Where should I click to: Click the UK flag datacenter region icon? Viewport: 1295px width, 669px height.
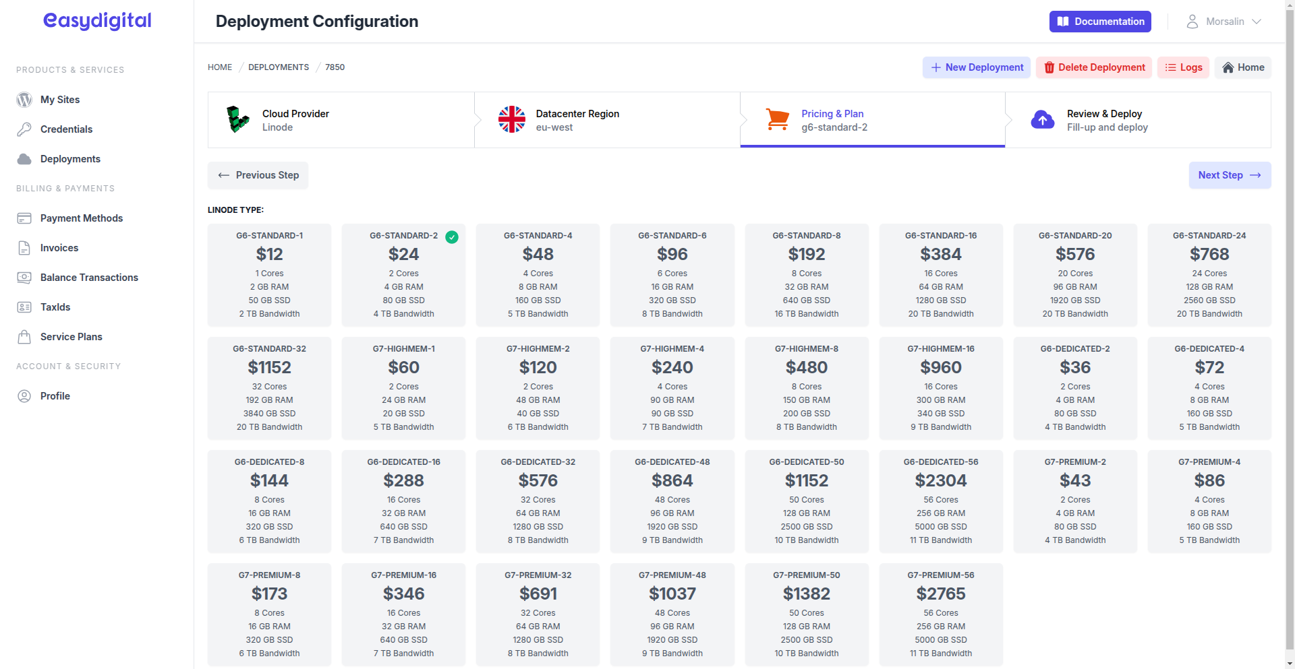tap(511, 119)
